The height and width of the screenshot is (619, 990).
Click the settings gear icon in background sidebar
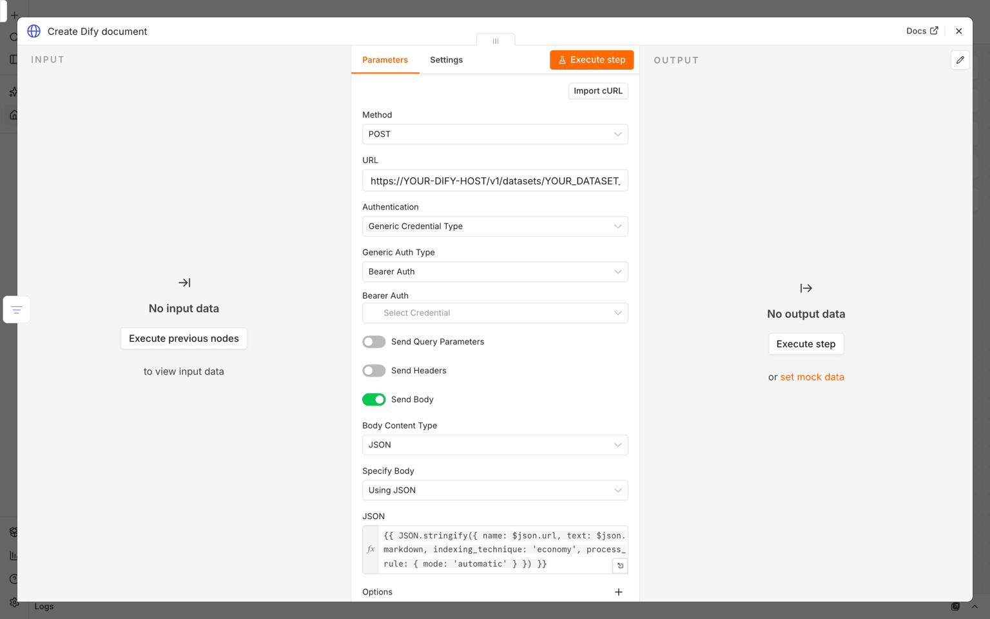click(x=14, y=602)
